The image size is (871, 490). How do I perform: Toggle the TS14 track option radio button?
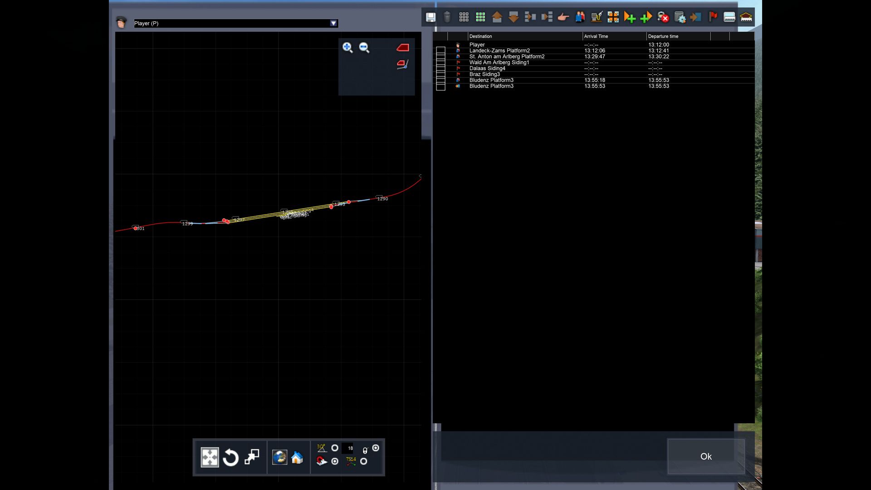[363, 461]
